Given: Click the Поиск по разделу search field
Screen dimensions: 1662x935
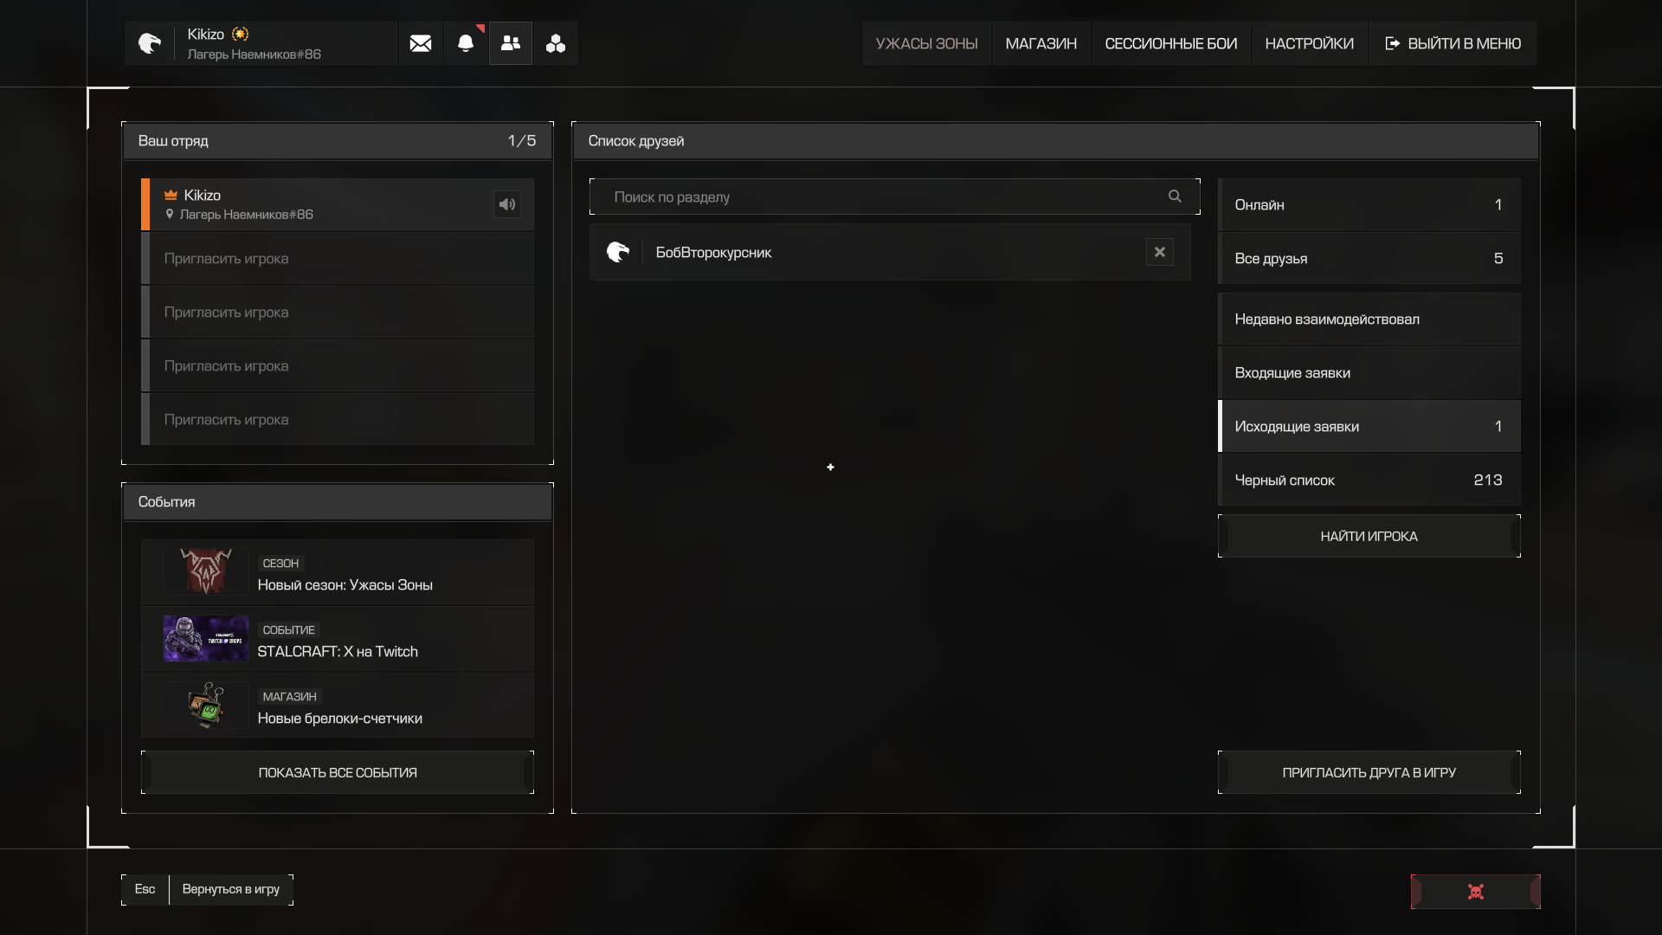Looking at the screenshot, I should coord(895,197).
